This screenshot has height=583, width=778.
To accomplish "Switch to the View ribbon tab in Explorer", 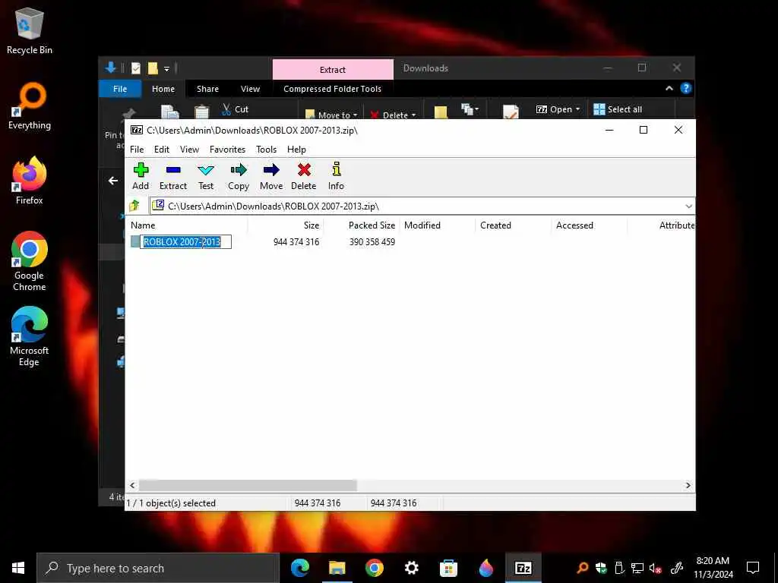I will point(250,89).
